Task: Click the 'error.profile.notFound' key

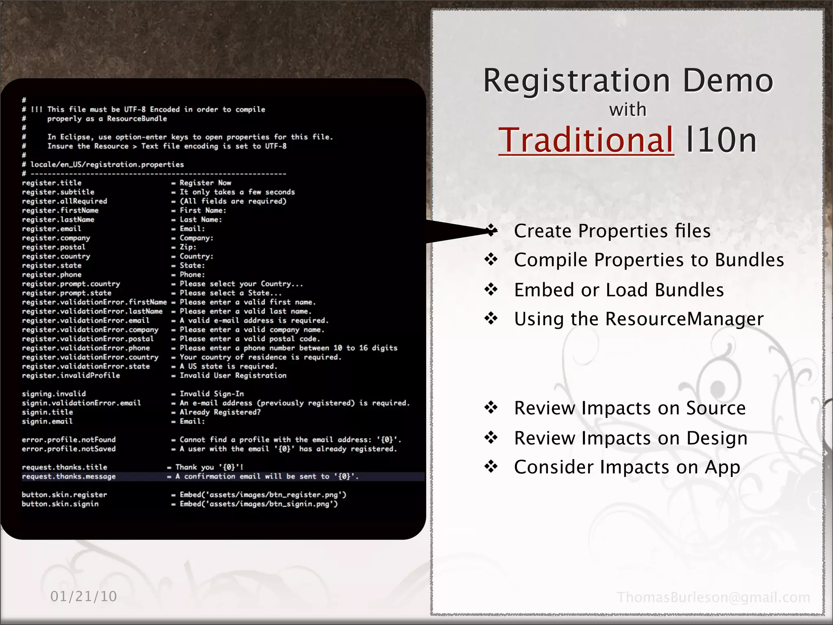Action: 69,440
